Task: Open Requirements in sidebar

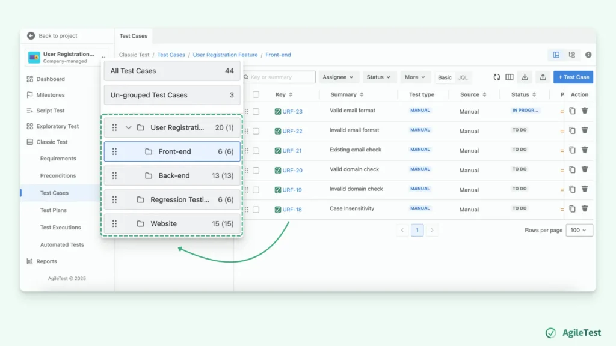Action: click(58, 159)
